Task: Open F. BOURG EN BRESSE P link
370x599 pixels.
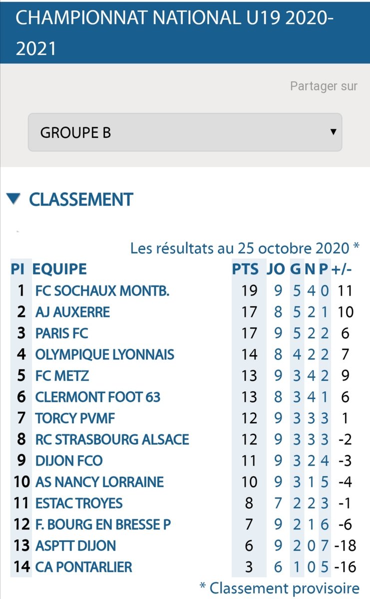Action: click(103, 524)
